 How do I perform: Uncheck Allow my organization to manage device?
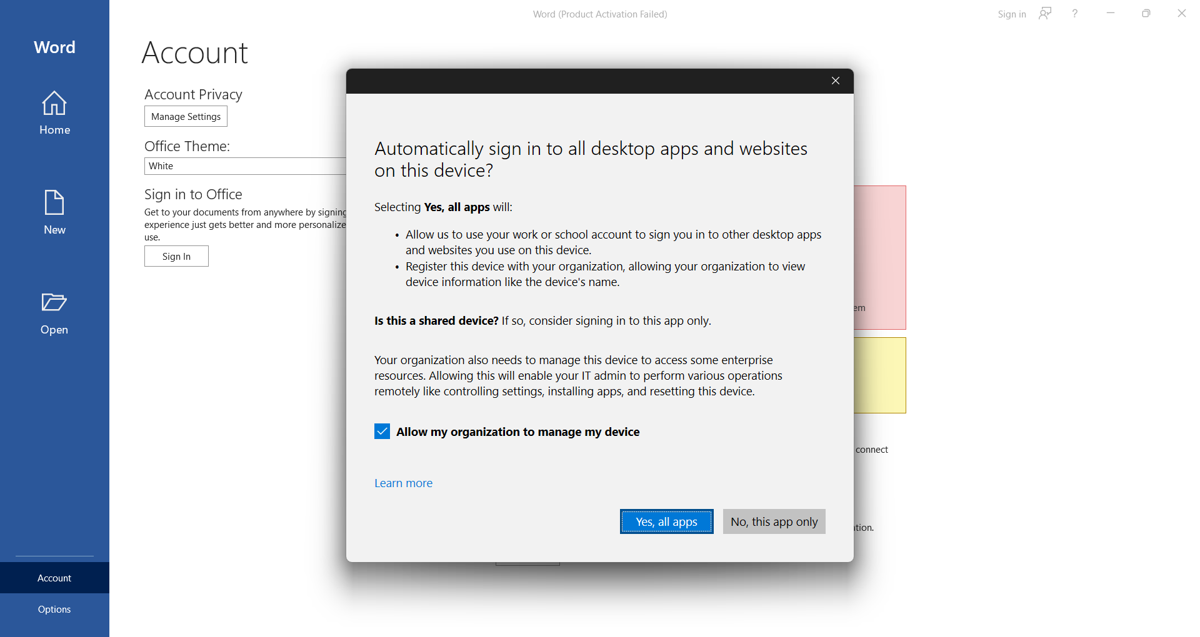click(382, 432)
